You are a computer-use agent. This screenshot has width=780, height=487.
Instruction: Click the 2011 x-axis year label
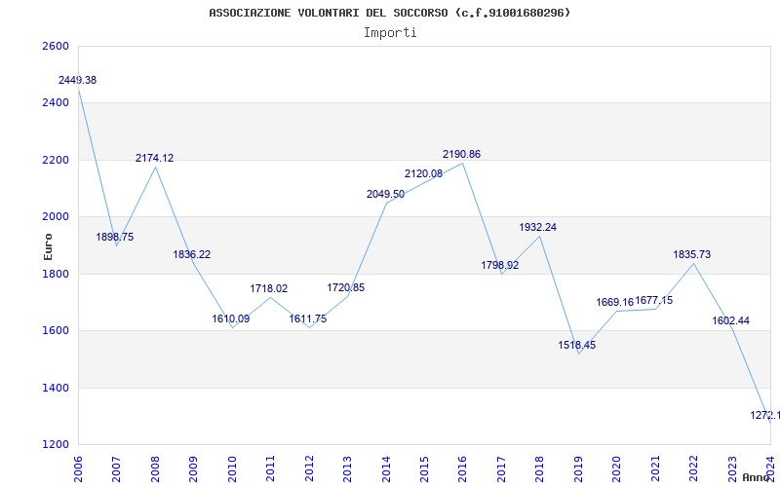[x=270, y=469]
